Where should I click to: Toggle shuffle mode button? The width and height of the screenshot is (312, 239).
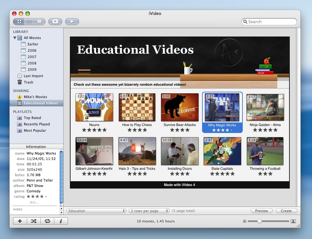[x=34, y=221]
